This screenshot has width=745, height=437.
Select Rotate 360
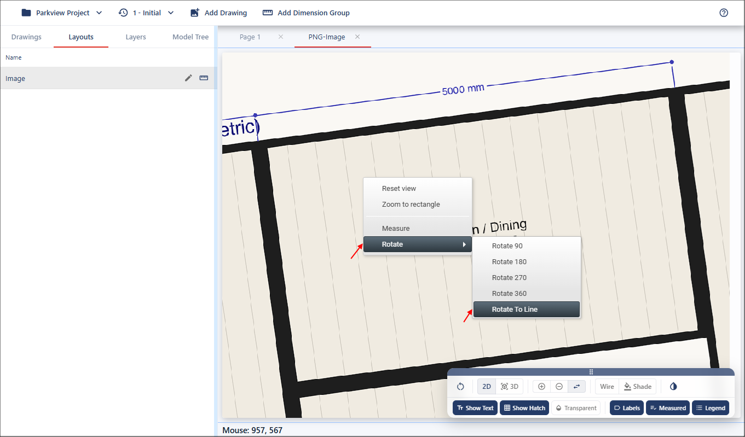click(x=526, y=293)
